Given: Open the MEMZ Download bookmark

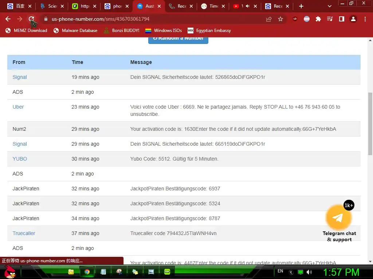Looking at the screenshot, I should tap(26, 31).
